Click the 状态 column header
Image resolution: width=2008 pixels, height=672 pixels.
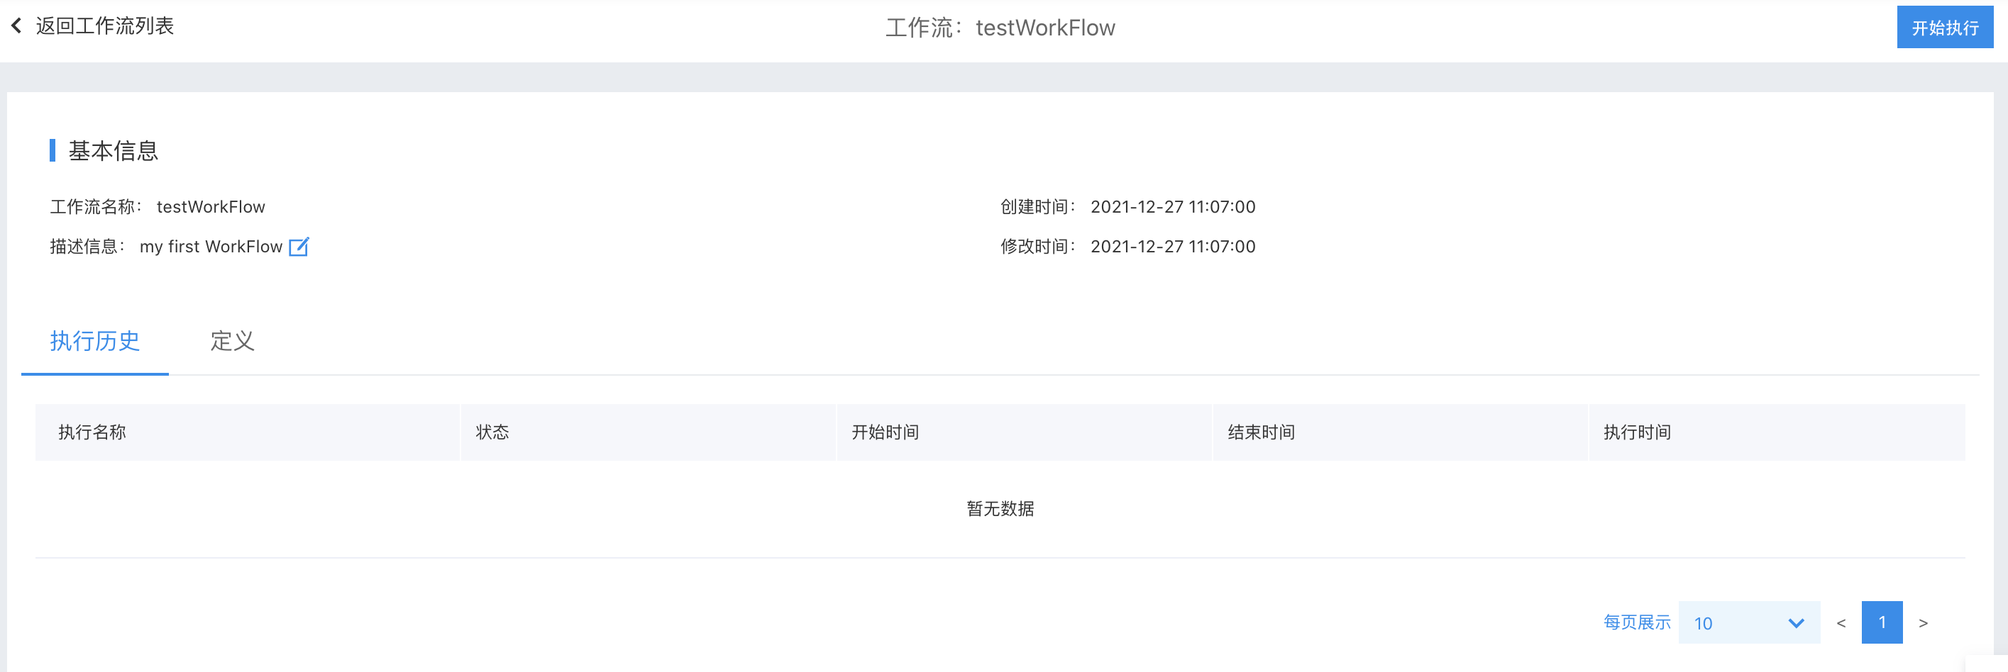pos(492,432)
